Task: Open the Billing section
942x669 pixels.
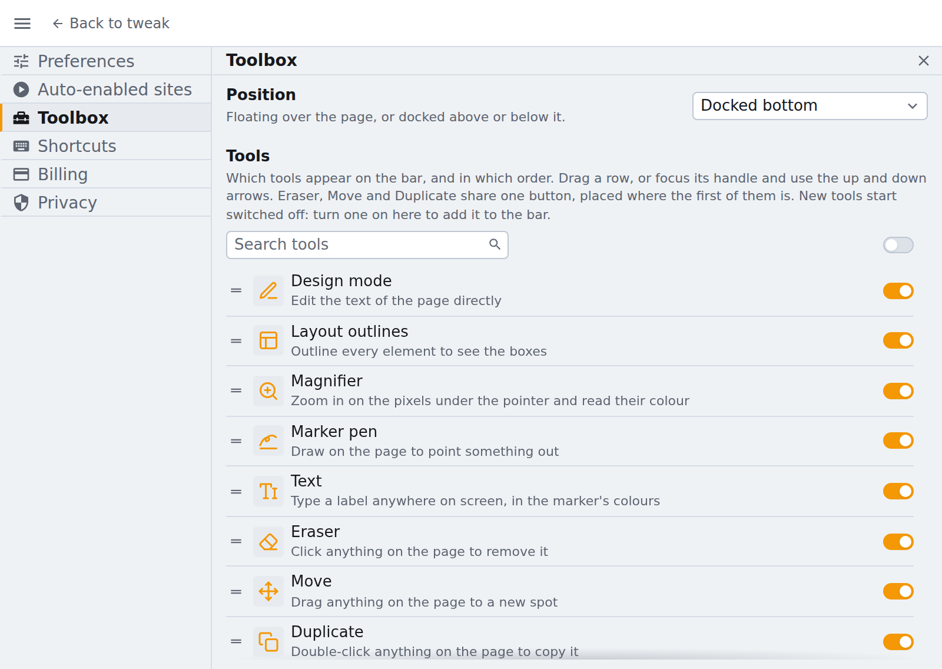Action: click(x=106, y=174)
